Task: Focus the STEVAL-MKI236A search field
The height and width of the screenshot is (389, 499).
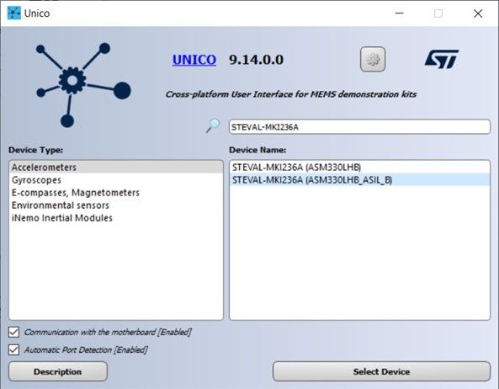Action: tap(359, 127)
